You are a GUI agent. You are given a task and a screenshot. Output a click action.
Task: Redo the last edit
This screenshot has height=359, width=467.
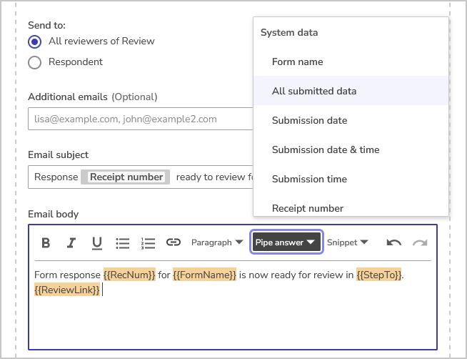(420, 242)
